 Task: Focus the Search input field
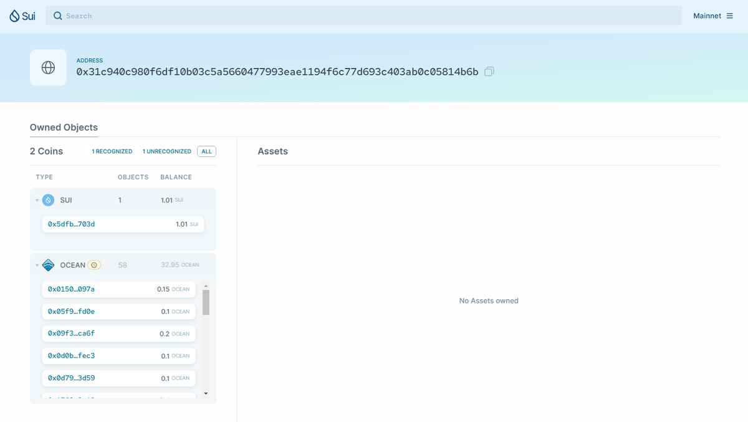point(363,16)
